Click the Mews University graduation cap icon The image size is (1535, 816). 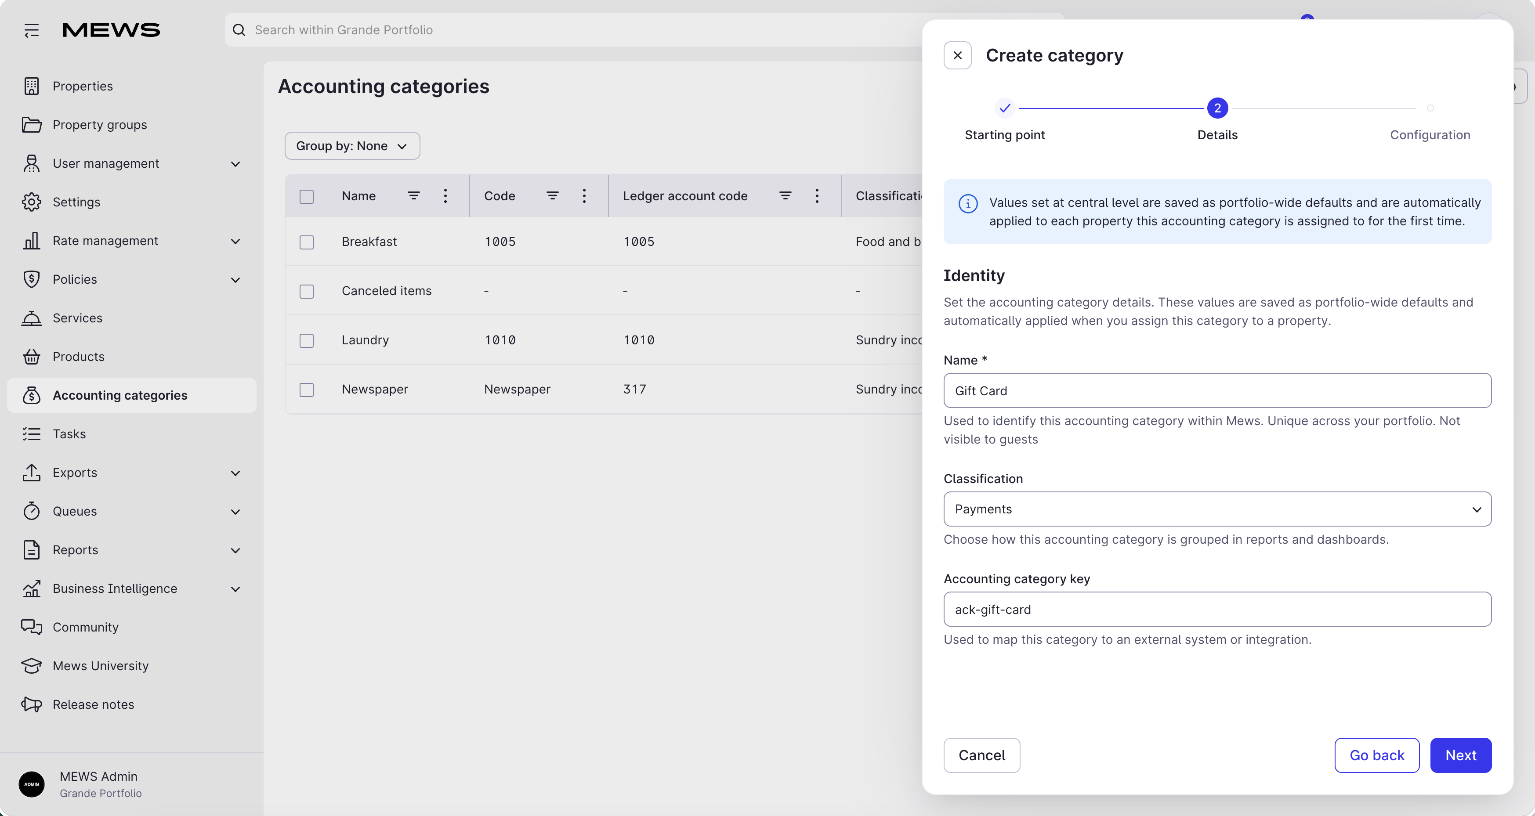(x=32, y=665)
